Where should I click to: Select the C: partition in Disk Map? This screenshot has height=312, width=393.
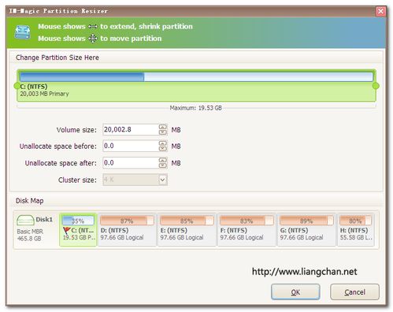[78, 230]
